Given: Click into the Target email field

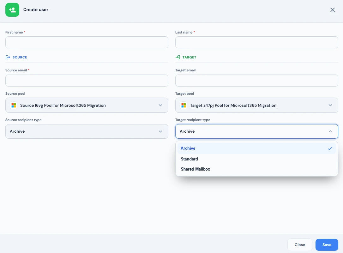Looking at the screenshot, I should 256,81.
